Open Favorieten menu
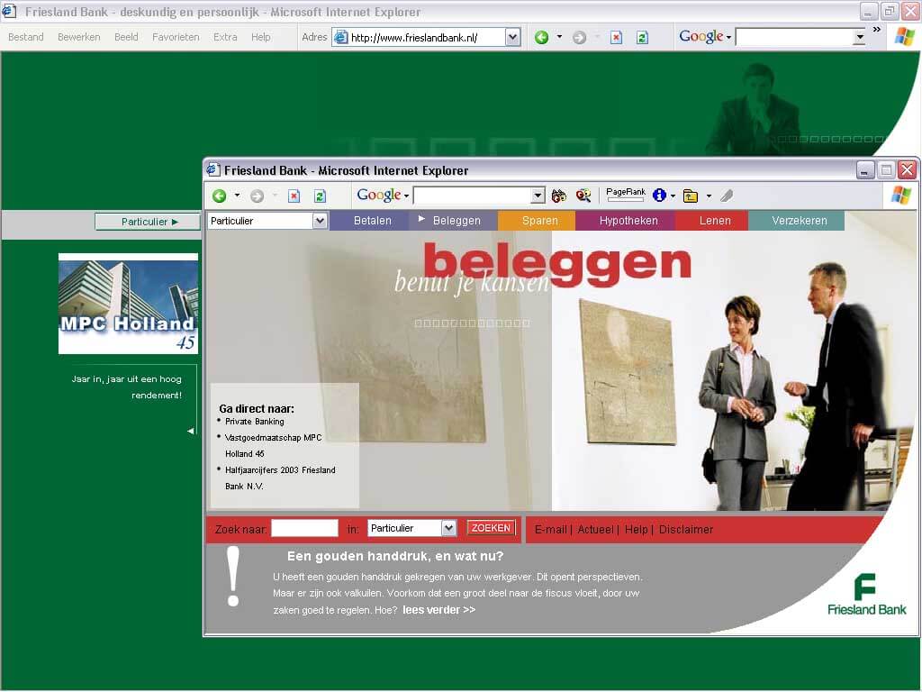This screenshot has height=692, width=922. [176, 37]
